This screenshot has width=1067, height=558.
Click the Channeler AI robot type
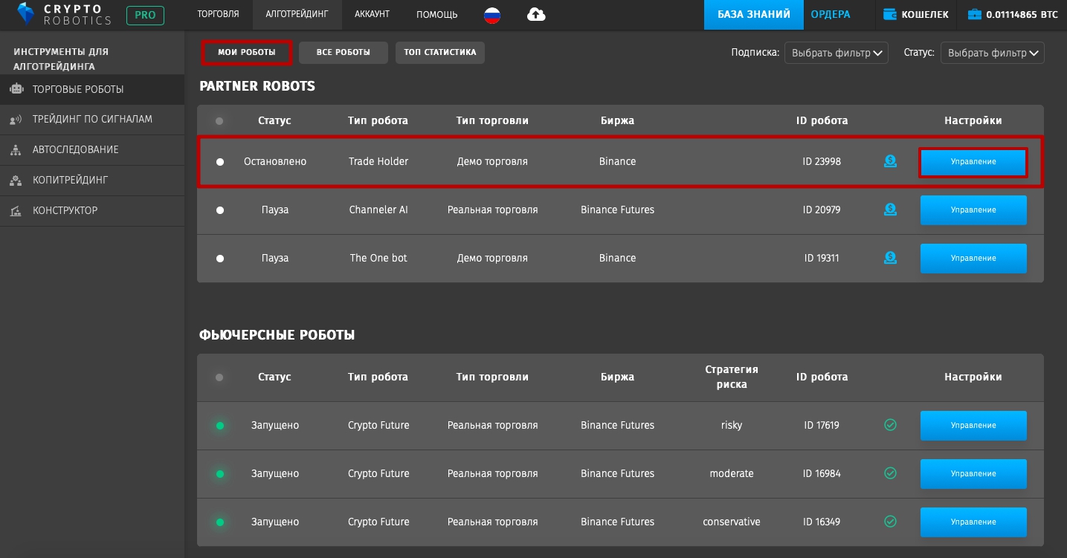pyautogui.click(x=378, y=210)
